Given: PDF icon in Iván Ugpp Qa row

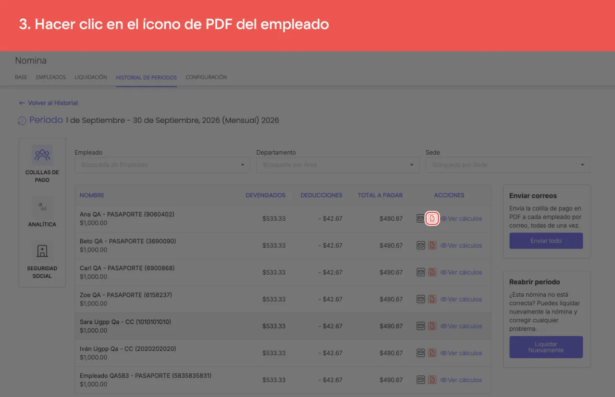Looking at the screenshot, I should (432, 353).
